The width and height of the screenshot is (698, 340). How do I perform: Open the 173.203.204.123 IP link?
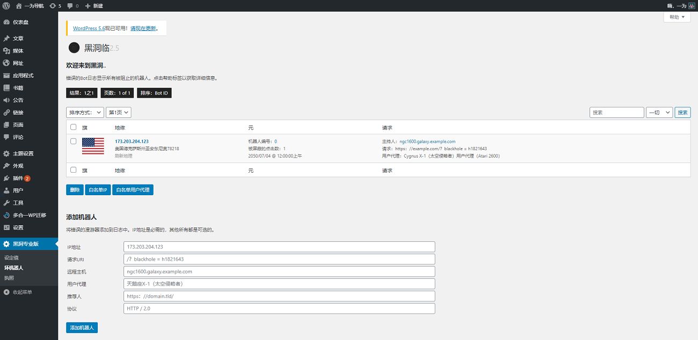pyautogui.click(x=132, y=142)
